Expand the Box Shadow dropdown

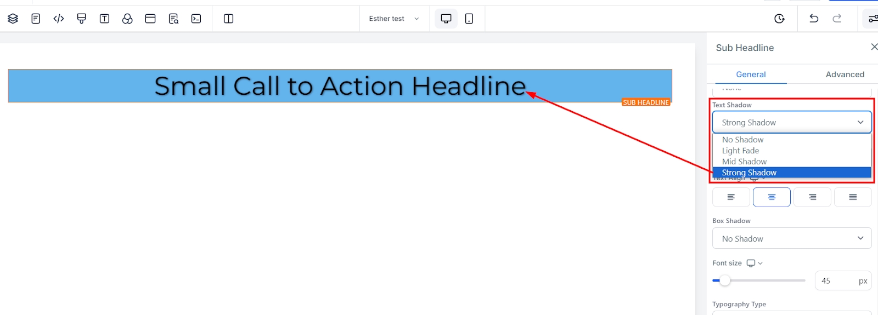[792, 238]
